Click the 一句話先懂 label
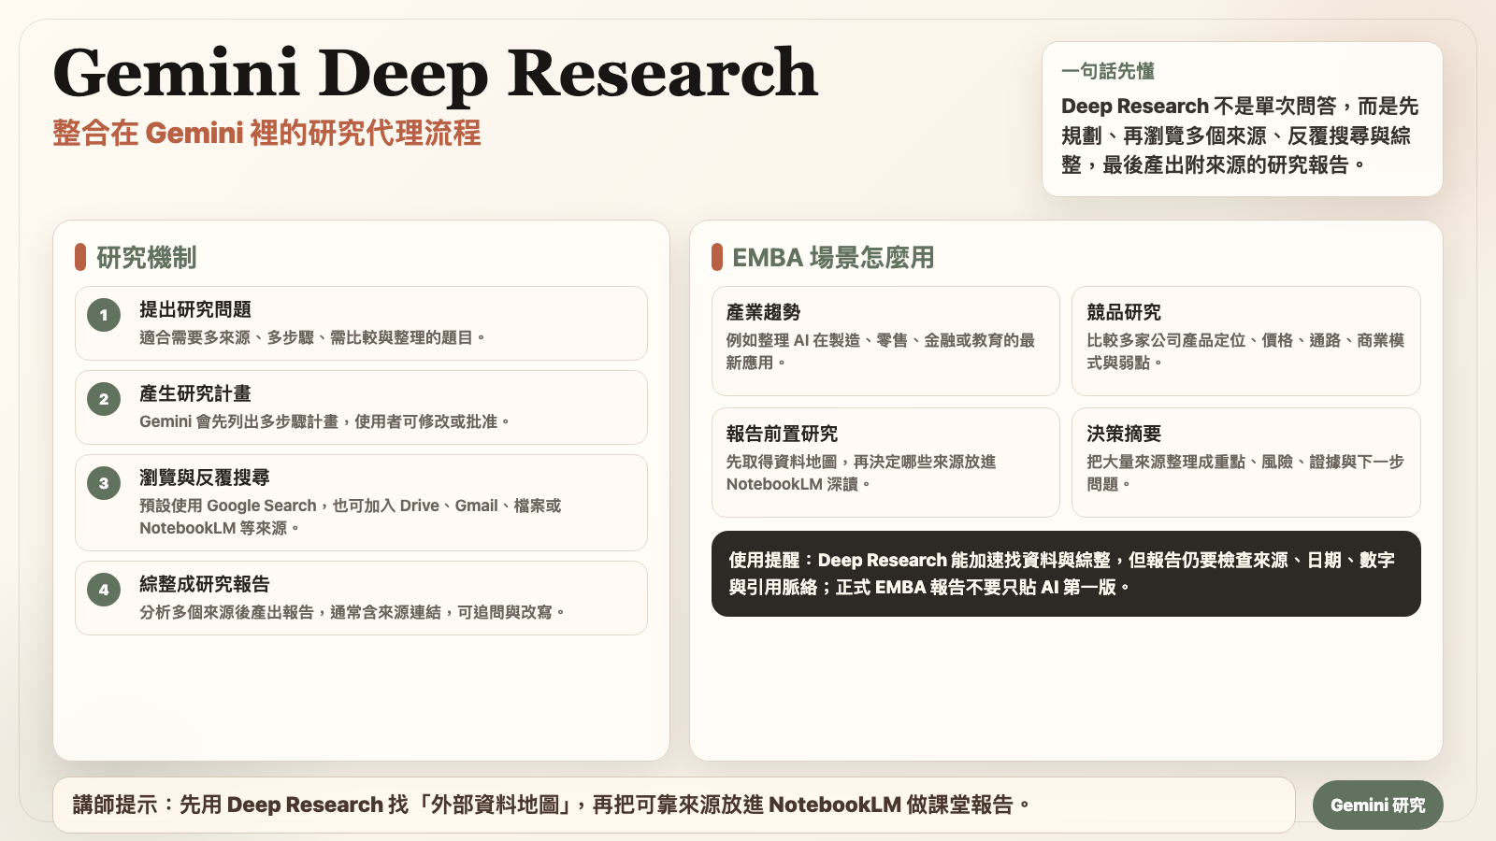 1108,71
